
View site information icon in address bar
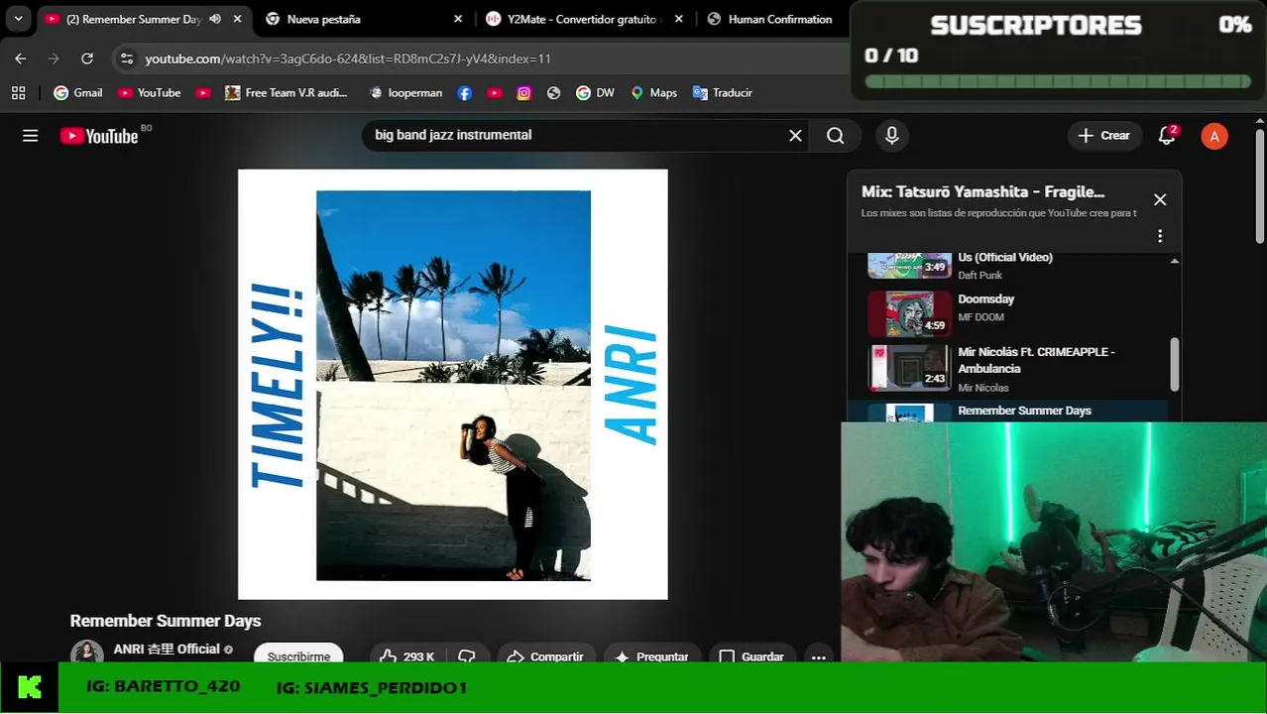(x=127, y=59)
